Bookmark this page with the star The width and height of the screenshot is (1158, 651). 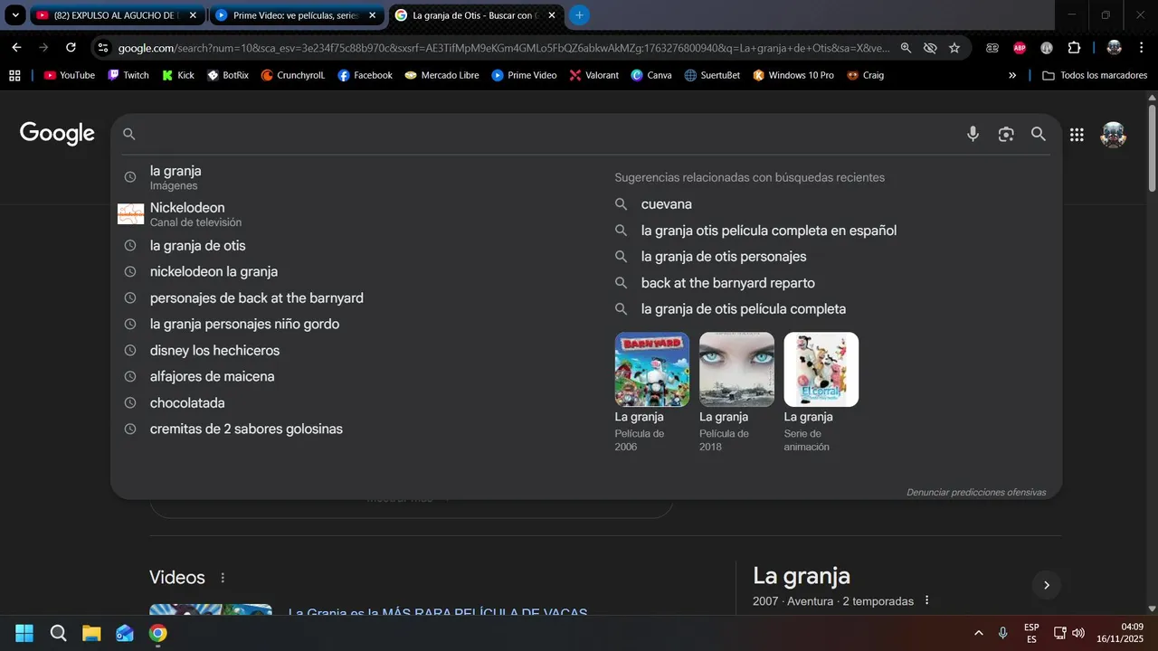tap(954, 48)
